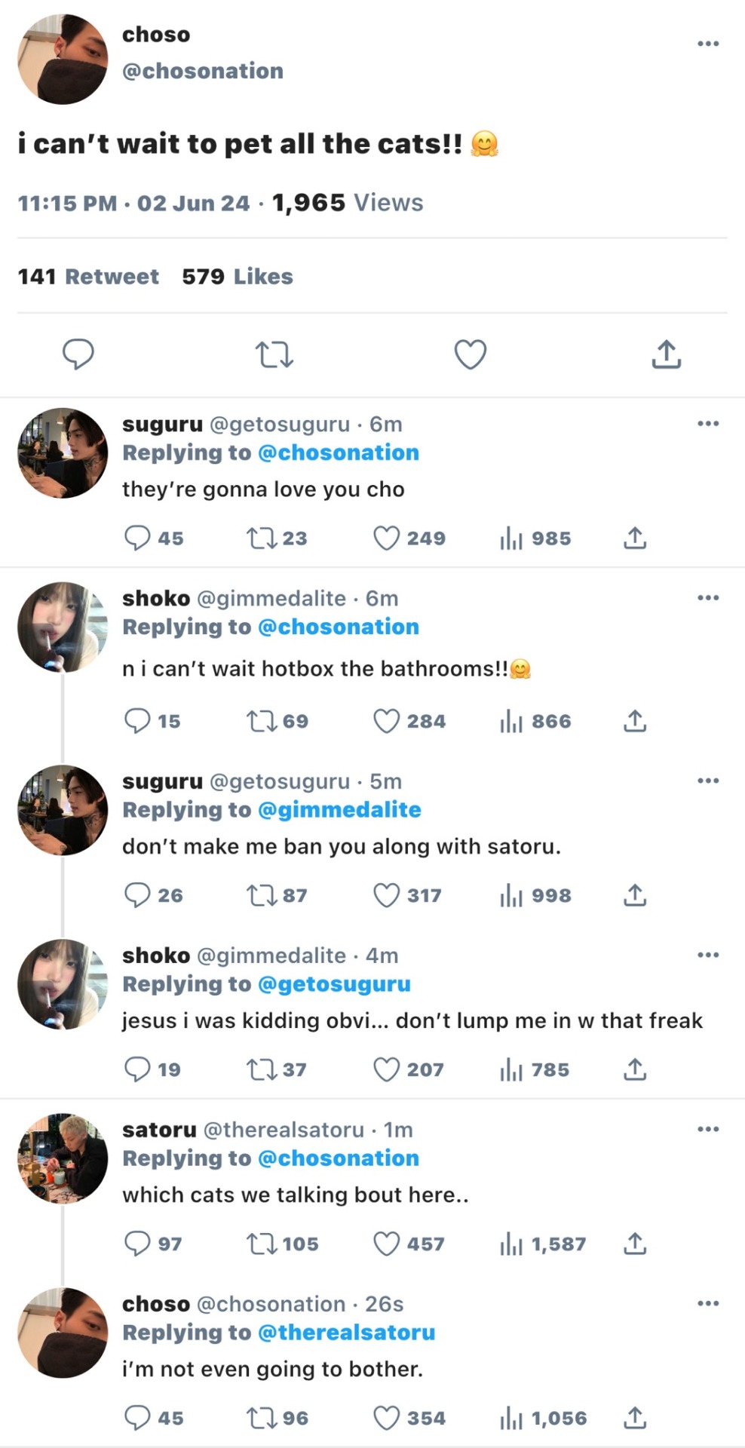Like choso's main tweet about cats
Image resolution: width=745 pixels, height=1448 pixels.
pos(470,354)
